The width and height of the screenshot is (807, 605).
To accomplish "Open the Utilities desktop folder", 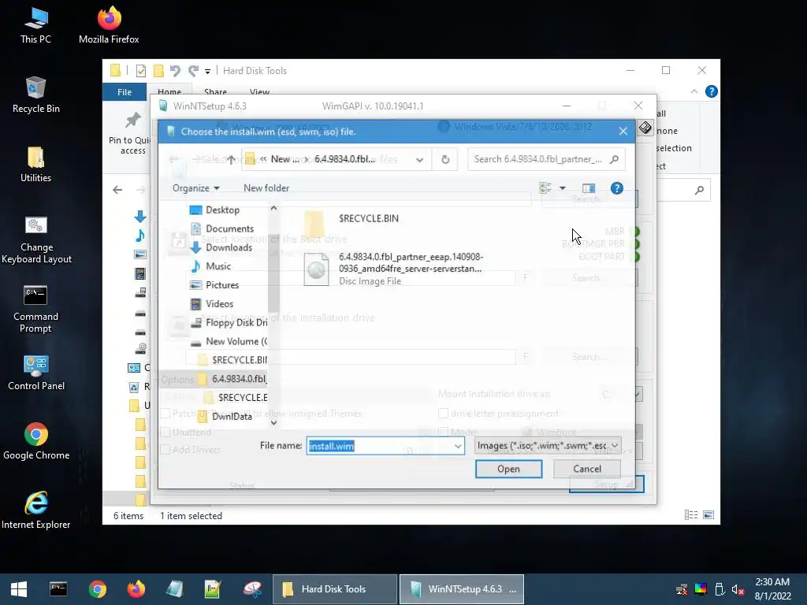I will pyautogui.click(x=35, y=165).
